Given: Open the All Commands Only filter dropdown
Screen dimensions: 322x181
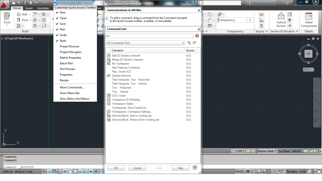Looking at the screenshot, I should (x=145, y=43).
